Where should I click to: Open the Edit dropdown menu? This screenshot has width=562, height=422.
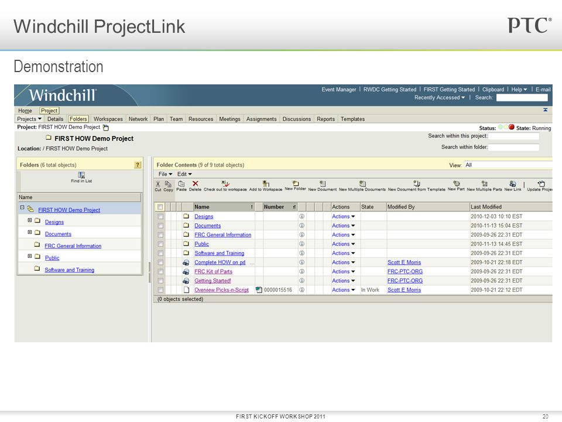(184, 174)
